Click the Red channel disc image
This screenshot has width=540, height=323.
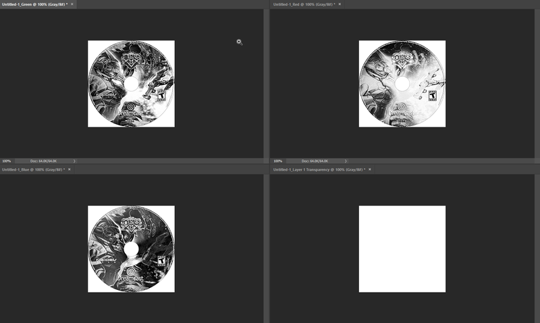coord(402,84)
